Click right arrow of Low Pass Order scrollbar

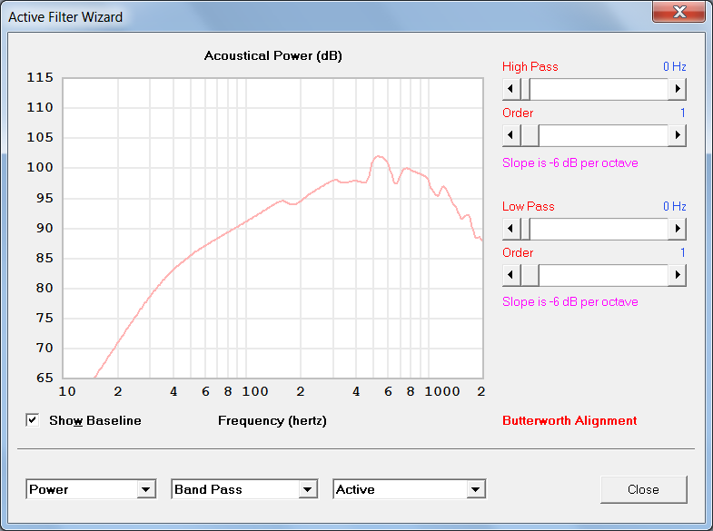coord(677,275)
